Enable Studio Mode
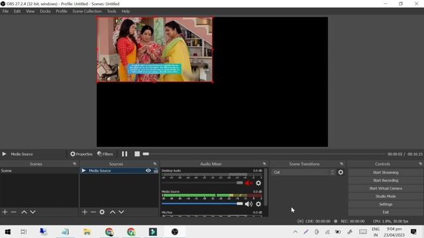The height and width of the screenshot is (238, 424). tap(386, 196)
